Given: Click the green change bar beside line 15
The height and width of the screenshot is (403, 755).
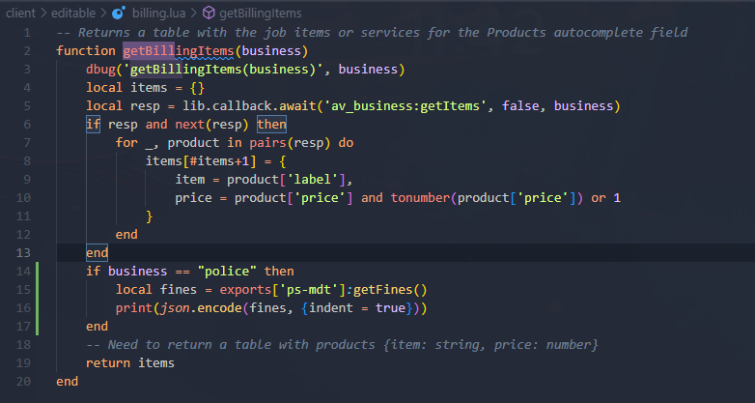Looking at the screenshot, I should (37, 290).
